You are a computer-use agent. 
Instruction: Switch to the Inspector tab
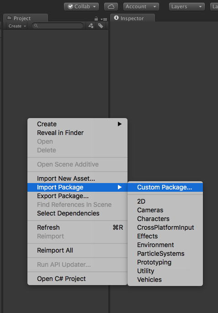pyautogui.click(x=133, y=18)
